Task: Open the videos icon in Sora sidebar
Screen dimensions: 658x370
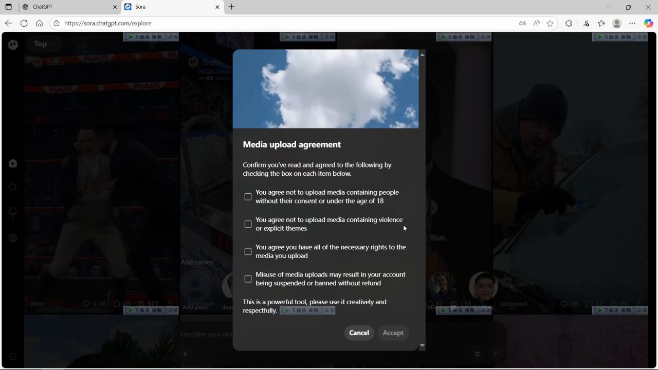Action: pyautogui.click(x=13, y=163)
